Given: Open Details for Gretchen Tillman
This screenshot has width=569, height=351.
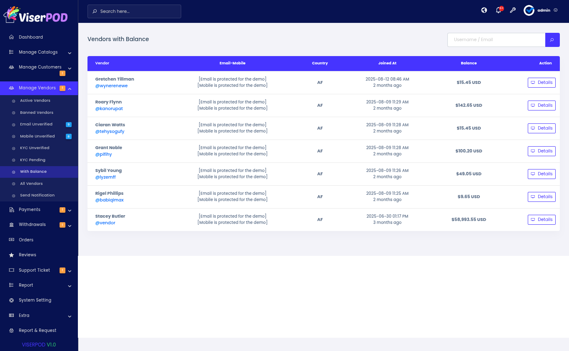Looking at the screenshot, I should click(542, 83).
